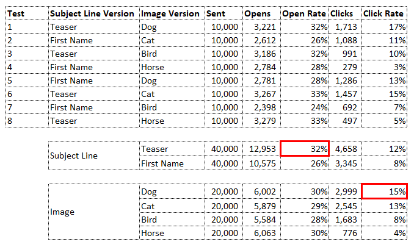Click the 2,999 Dog summary clicks cell
Viewport: 414px width, 247px height.
[x=346, y=192]
